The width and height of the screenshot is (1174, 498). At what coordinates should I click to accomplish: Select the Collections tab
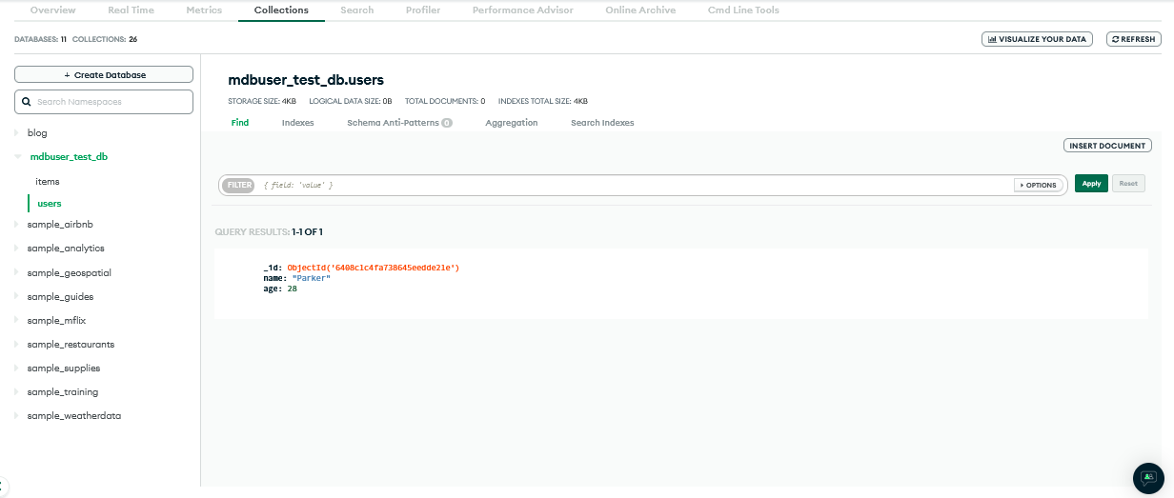(x=281, y=10)
